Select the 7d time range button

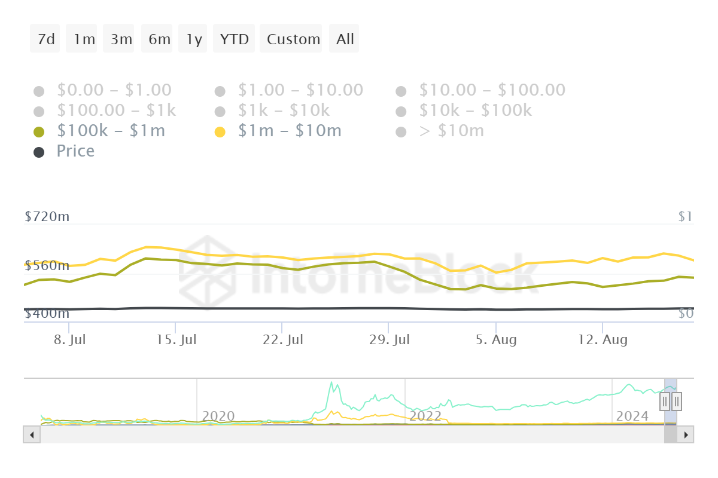click(x=45, y=39)
